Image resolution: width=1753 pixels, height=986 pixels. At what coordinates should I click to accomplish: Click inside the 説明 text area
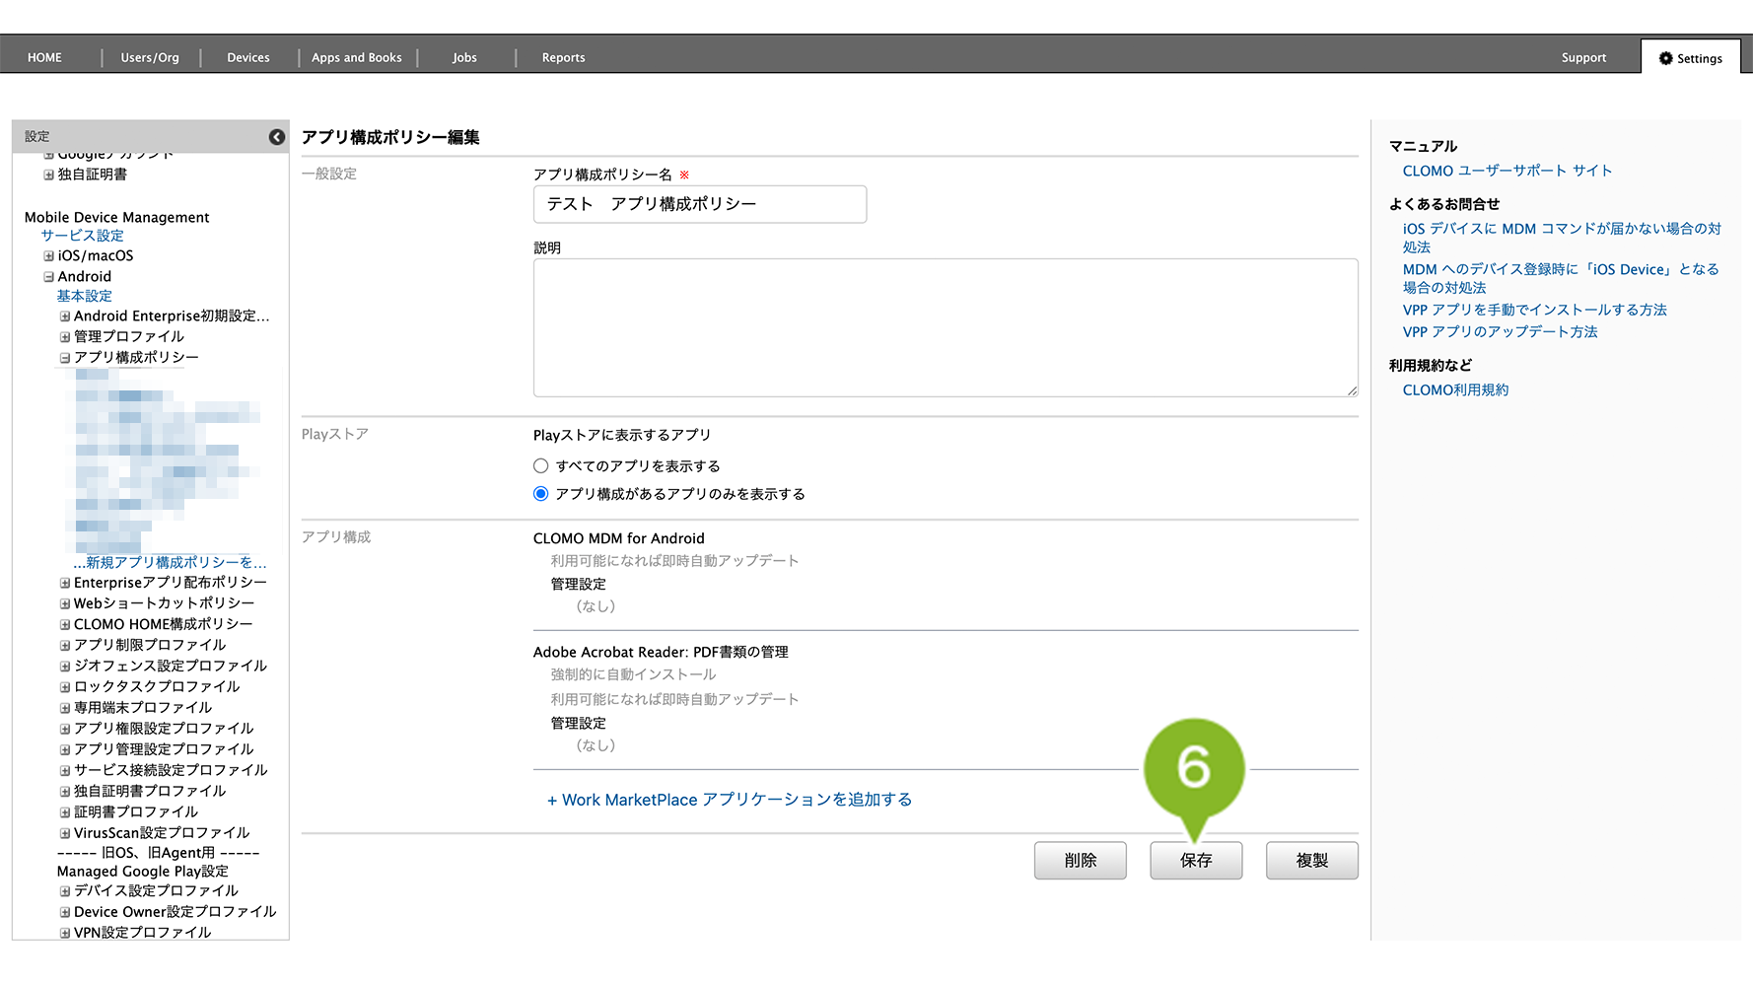[945, 327]
